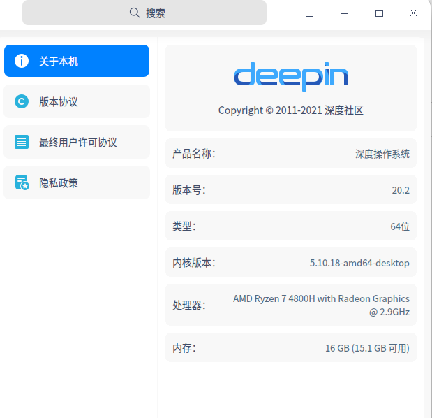Click the 处理器 label
Screen dimensions: 432x418
189,305
